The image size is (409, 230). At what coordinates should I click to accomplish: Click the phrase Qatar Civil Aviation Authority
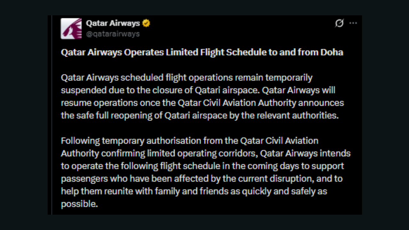[x=237, y=103]
